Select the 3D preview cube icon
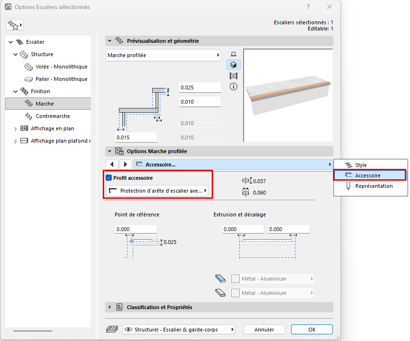 point(234,65)
